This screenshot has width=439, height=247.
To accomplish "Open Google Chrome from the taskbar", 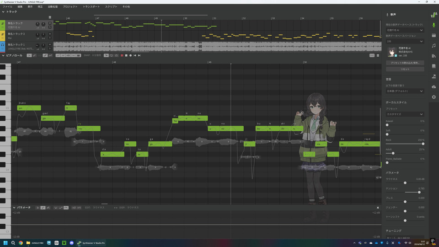I will pyautogui.click(x=21, y=243).
